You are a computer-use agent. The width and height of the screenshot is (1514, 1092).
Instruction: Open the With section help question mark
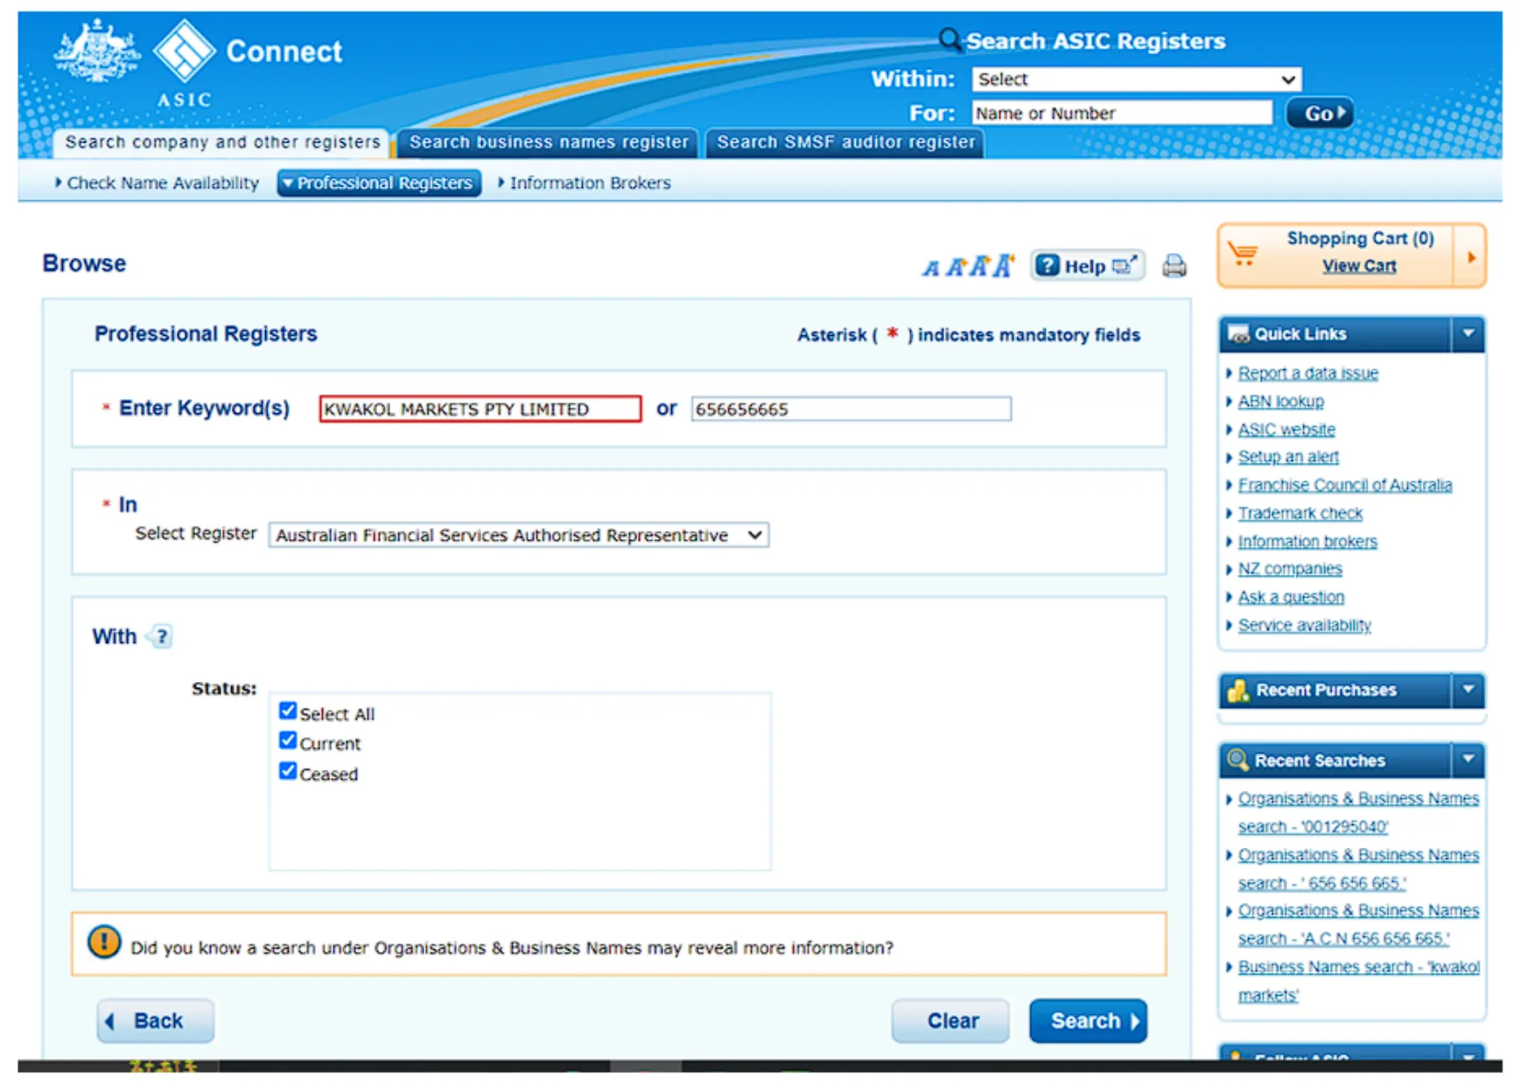click(x=161, y=636)
